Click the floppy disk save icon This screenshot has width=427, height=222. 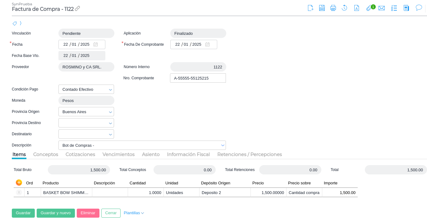322,8
